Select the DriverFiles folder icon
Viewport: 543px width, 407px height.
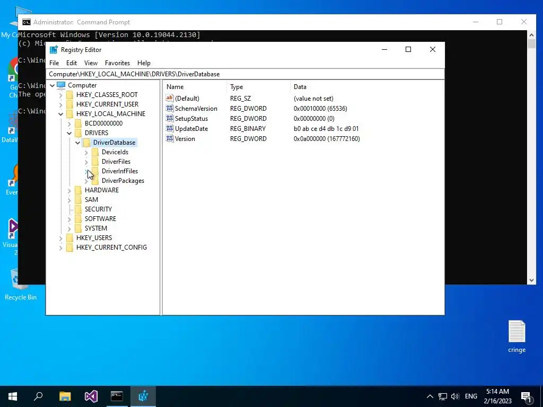click(95, 162)
